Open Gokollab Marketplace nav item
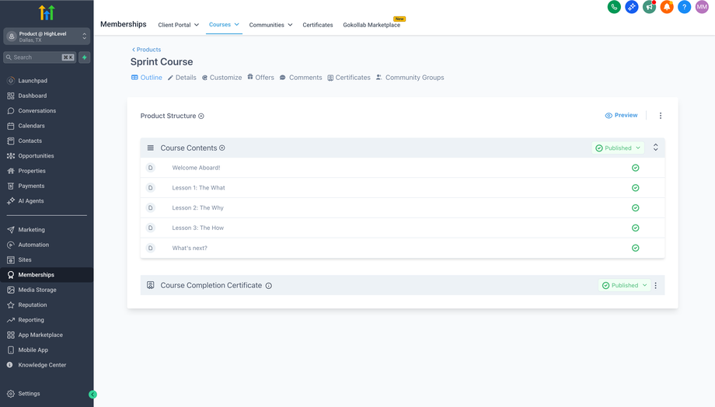This screenshot has width=715, height=407. (371, 25)
